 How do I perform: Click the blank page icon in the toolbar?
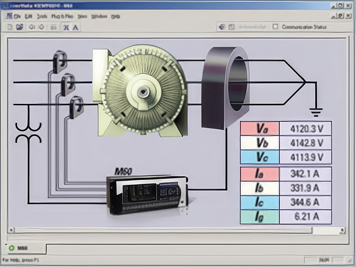click(x=10, y=27)
